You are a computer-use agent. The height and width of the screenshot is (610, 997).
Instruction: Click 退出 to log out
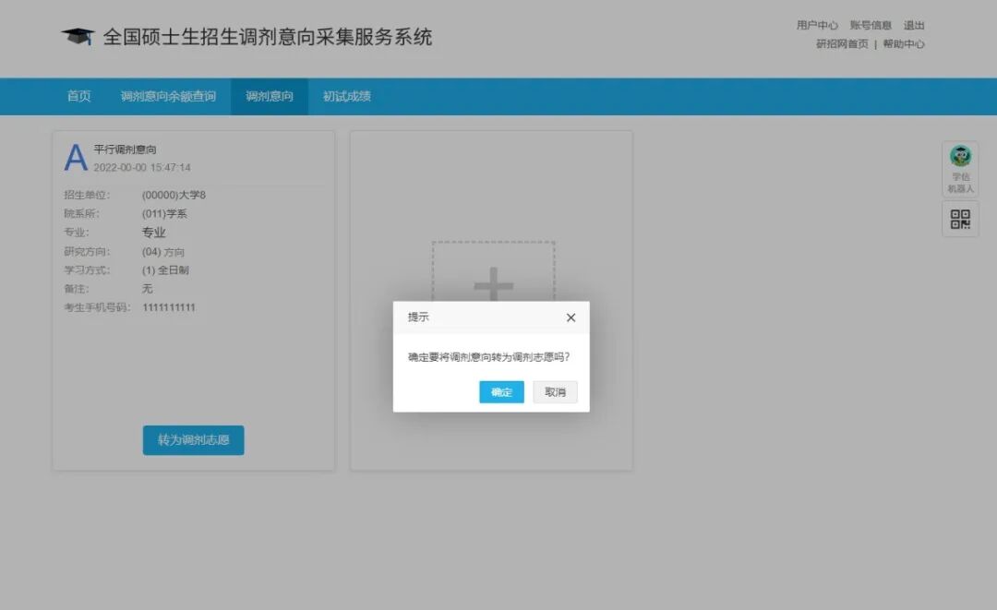(913, 25)
